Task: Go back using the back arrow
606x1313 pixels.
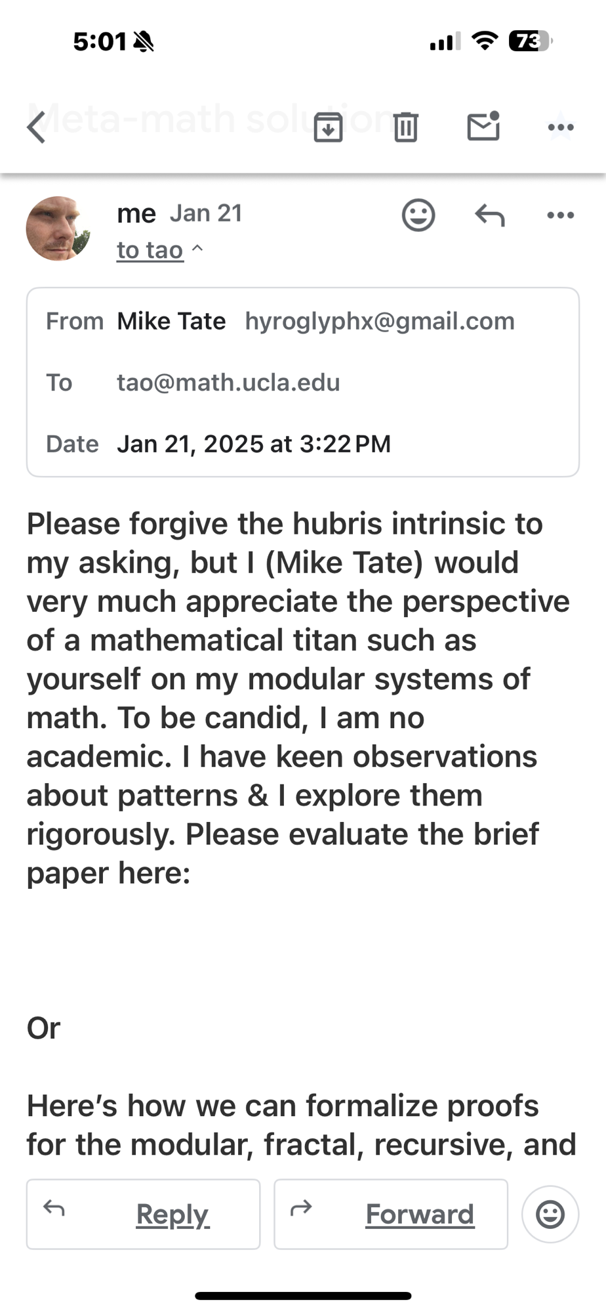Action: 37,127
